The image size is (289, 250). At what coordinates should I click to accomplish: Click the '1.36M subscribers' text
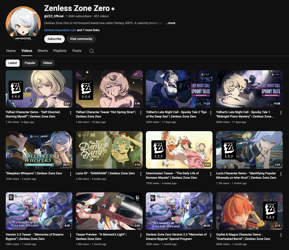pos(78,16)
